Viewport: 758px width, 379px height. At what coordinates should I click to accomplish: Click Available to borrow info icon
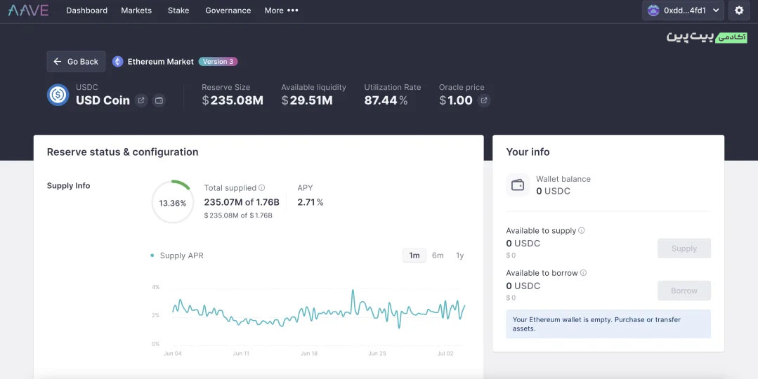coord(584,273)
